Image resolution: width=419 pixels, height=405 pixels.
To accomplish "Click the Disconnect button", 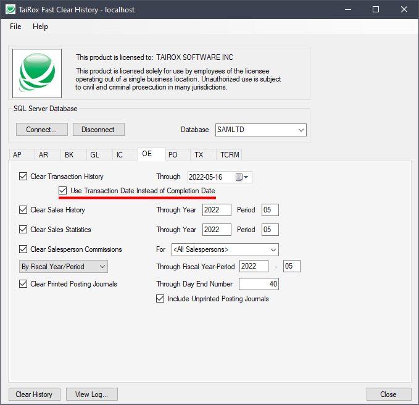I will point(98,130).
